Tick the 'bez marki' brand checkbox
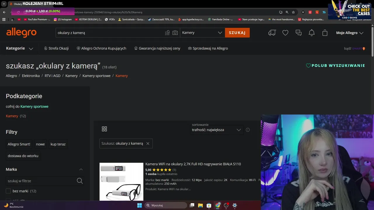The width and height of the screenshot is (374, 210). [x=8, y=191]
